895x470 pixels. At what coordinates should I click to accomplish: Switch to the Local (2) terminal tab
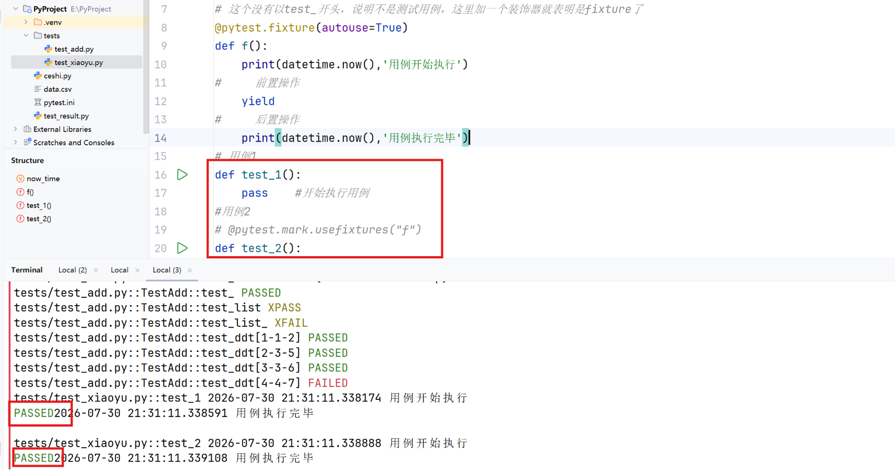(72, 270)
